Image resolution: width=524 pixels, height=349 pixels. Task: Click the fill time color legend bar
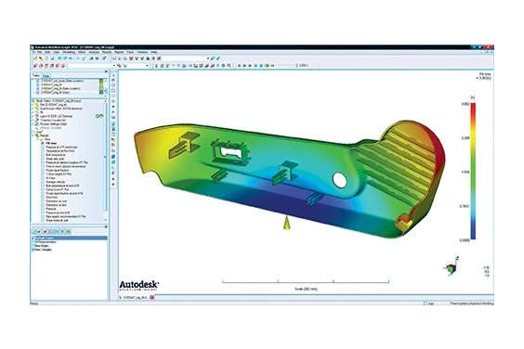coord(473,172)
